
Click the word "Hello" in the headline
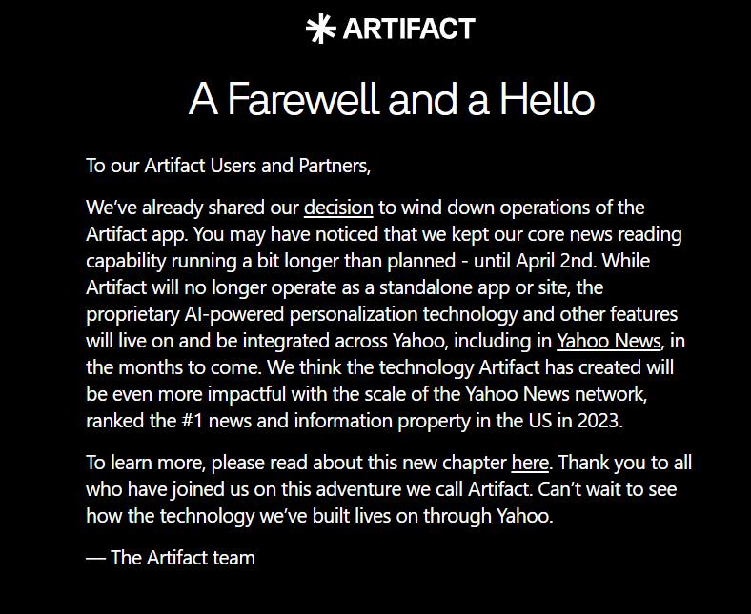click(x=548, y=100)
